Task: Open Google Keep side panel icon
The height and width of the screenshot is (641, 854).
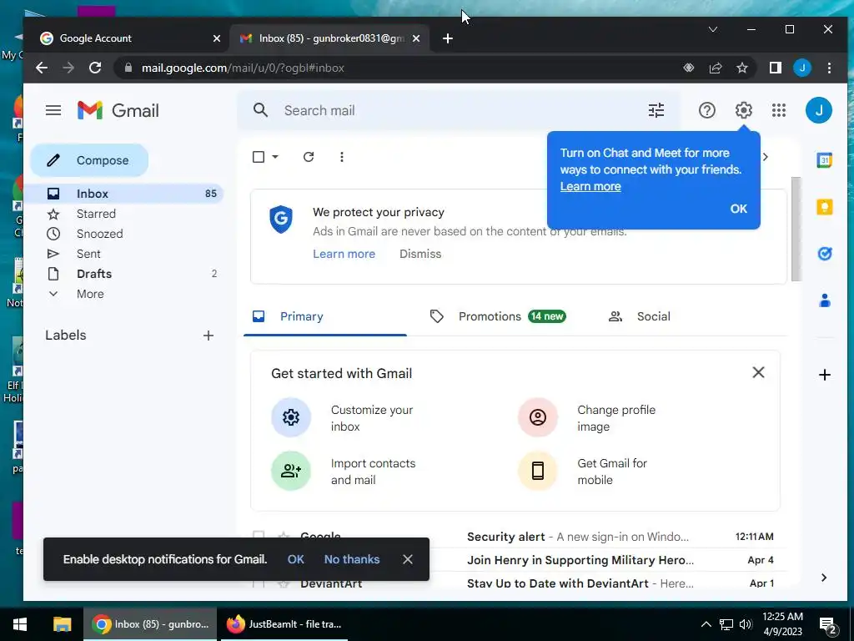Action: (x=825, y=207)
